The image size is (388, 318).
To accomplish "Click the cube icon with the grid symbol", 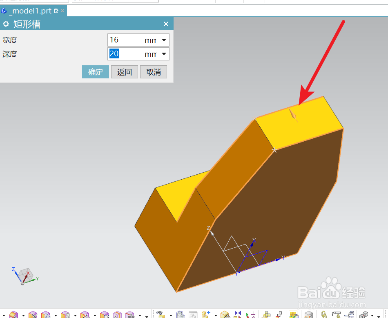I will (105, 315).
